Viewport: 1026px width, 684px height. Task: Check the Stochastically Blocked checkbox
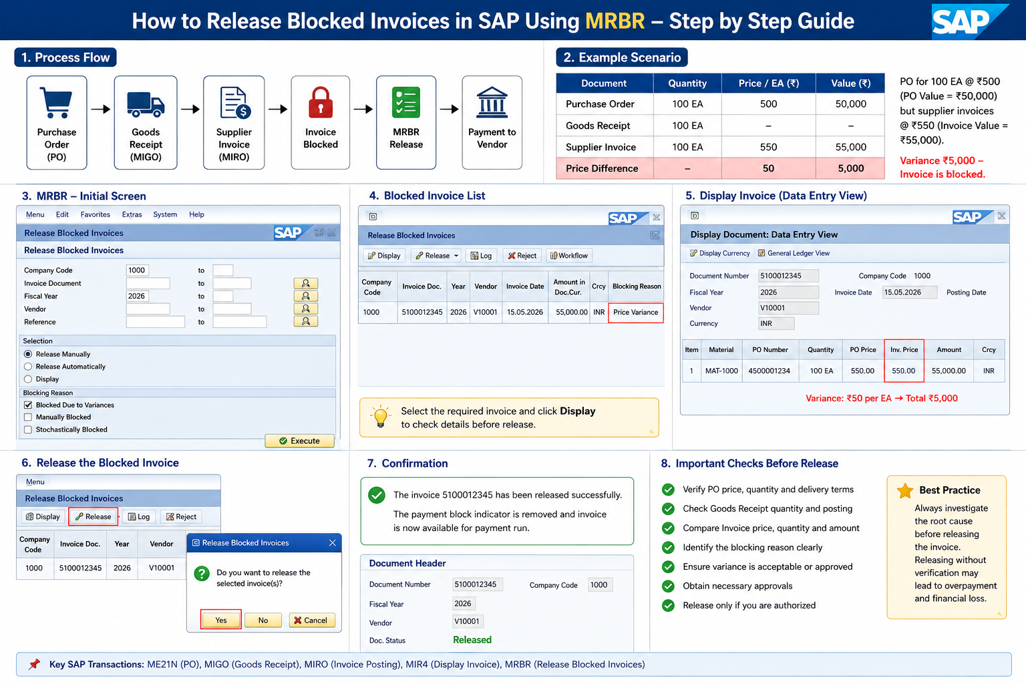point(28,430)
